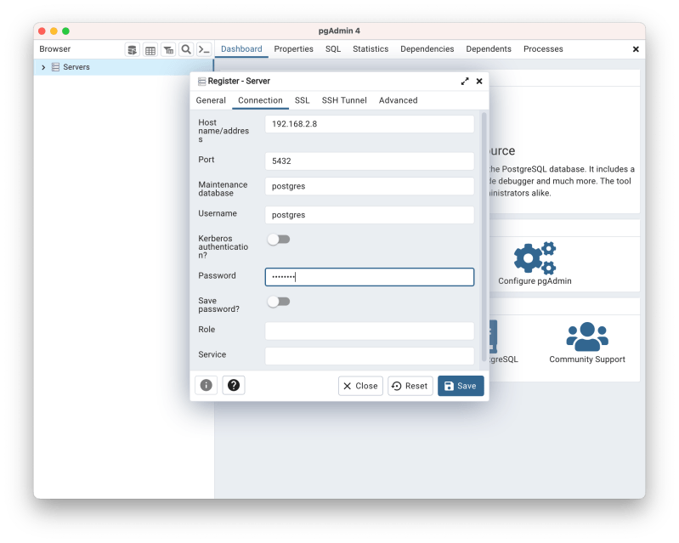
Task: Click the Reset button
Action: tap(410, 386)
